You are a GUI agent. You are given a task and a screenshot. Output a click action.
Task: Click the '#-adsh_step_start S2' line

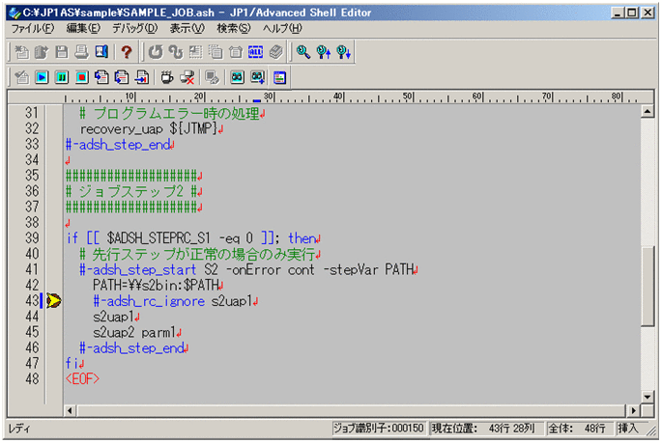[246, 269]
